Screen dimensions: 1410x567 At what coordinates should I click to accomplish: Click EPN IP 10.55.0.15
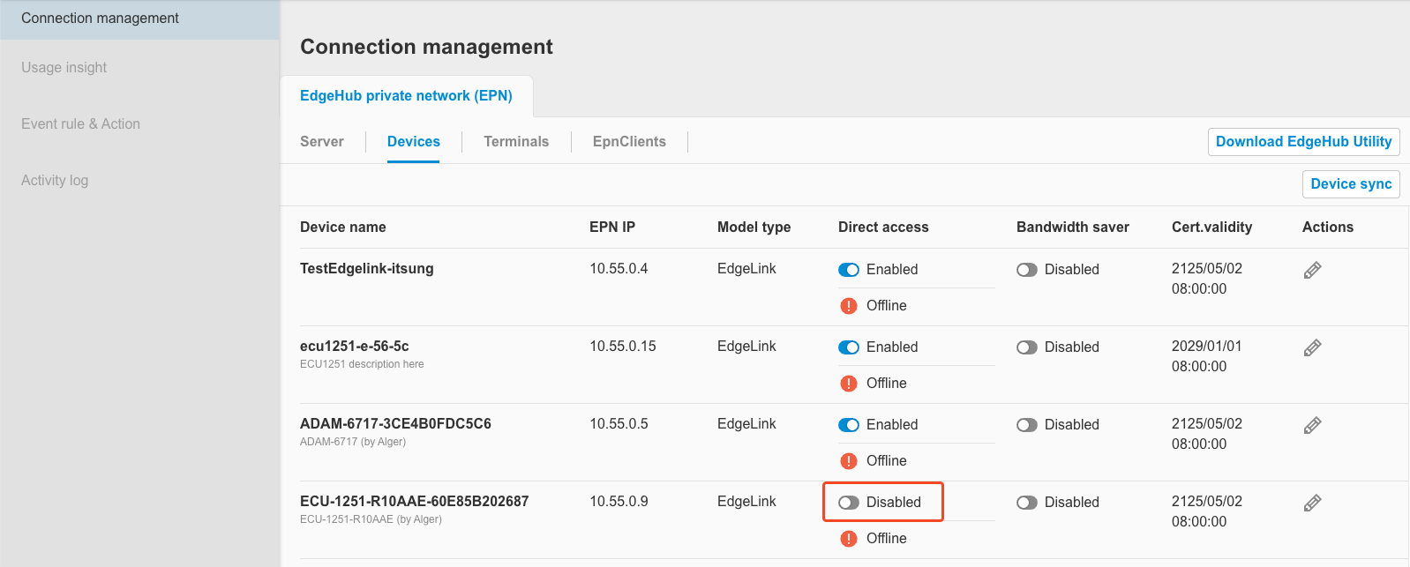click(x=623, y=347)
